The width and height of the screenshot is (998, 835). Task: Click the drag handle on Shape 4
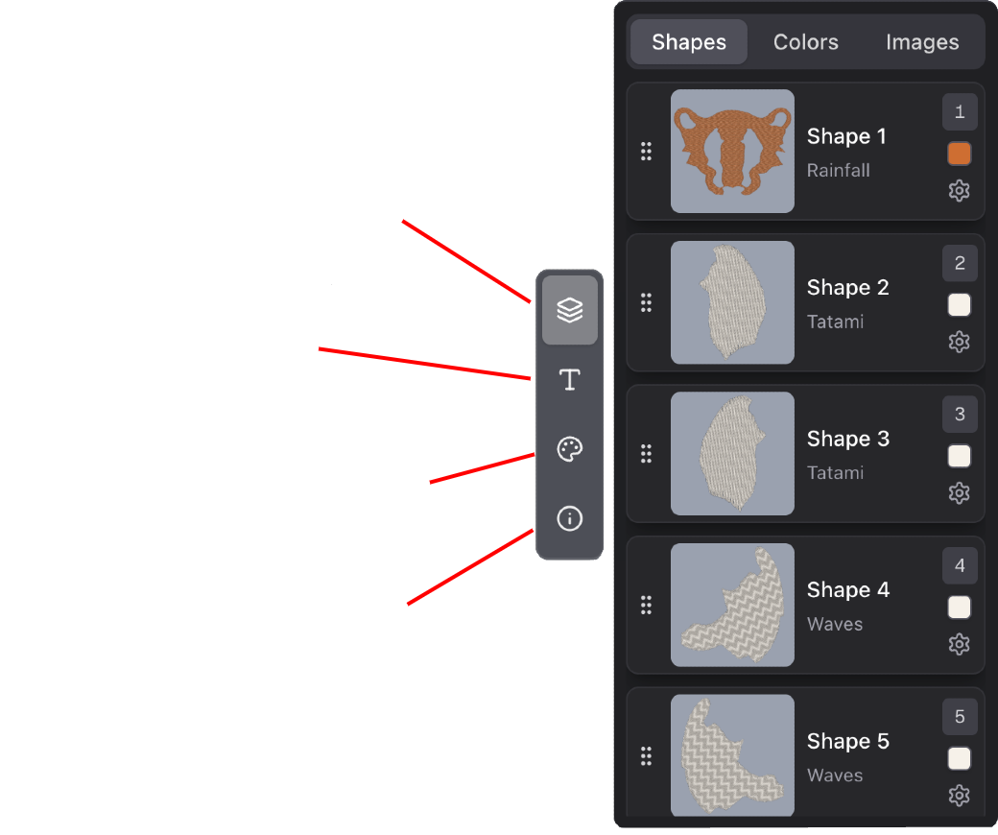click(646, 605)
